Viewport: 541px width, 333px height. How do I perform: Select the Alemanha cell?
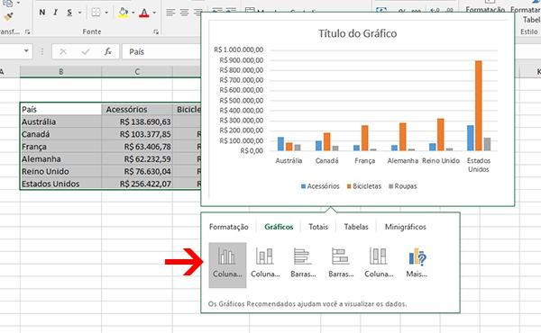(60, 158)
